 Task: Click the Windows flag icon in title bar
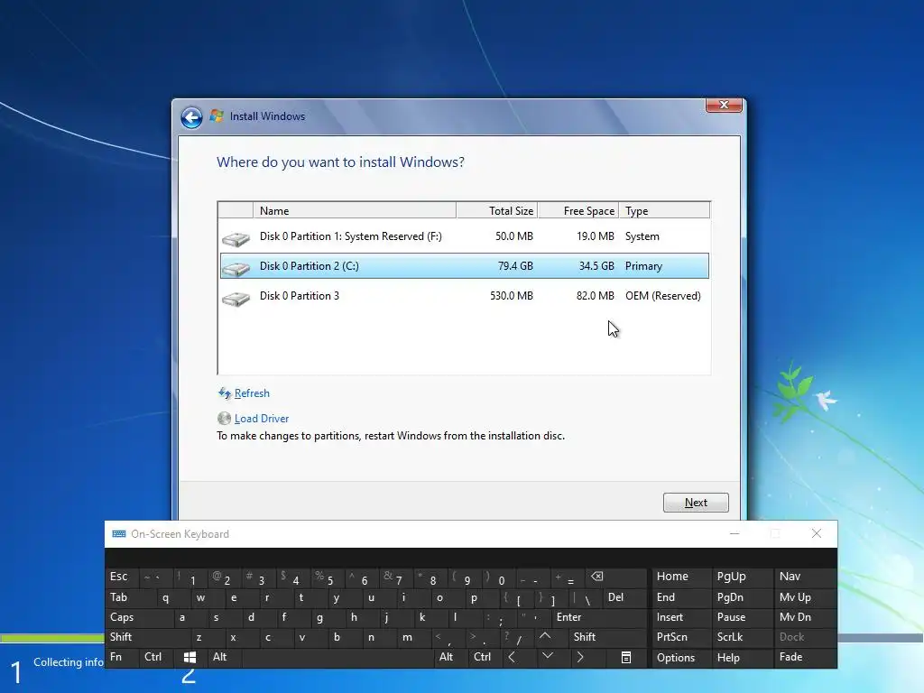coord(217,116)
